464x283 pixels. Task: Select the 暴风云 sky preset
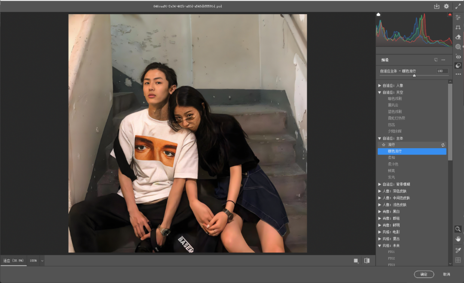[x=393, y=105]
